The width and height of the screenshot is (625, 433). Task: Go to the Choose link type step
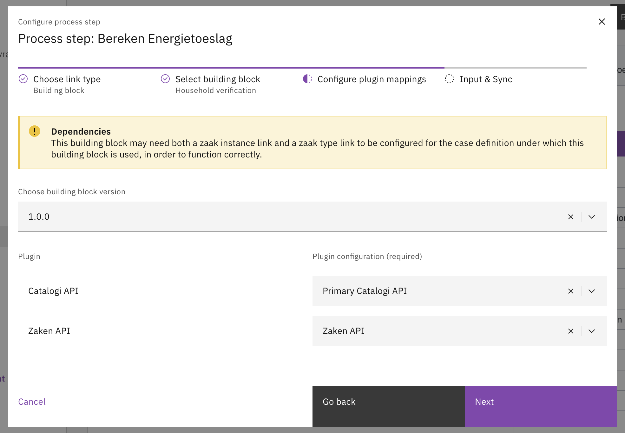pyautogui.click(x=67, y=79)
